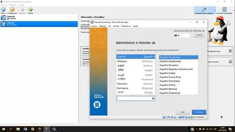Image resolution: width=235 pixels, height=132 pixels.
Task: Select Afrikaans language row
Action: (136, 61)
